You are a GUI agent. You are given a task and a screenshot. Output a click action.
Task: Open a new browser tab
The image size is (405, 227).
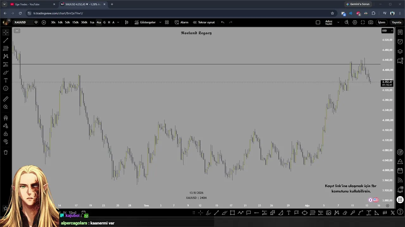(112, 4)
